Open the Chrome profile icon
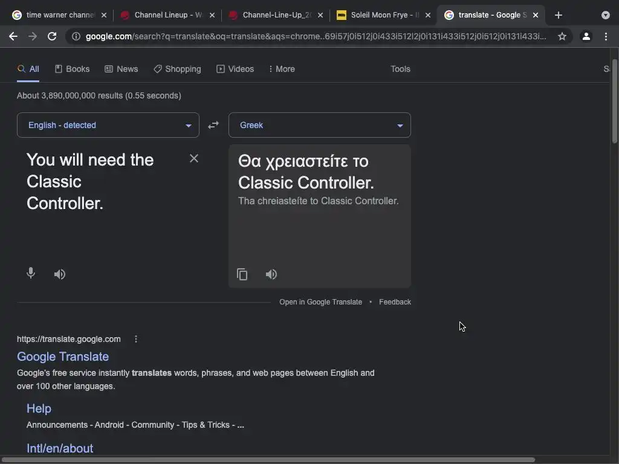The image size is (619, 464). point(586,36)
